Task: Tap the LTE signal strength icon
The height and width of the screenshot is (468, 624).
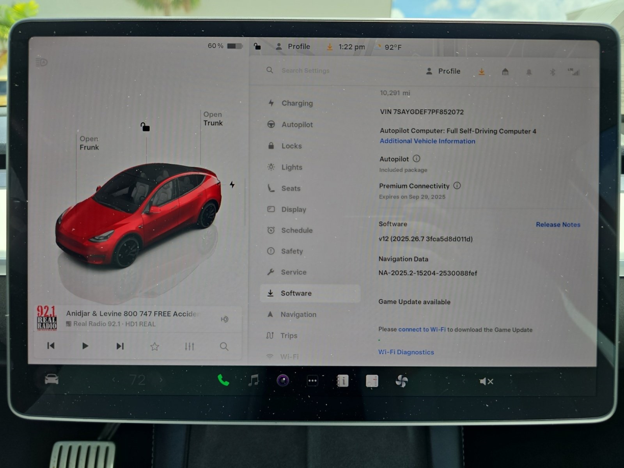Action: click(574, 72)
